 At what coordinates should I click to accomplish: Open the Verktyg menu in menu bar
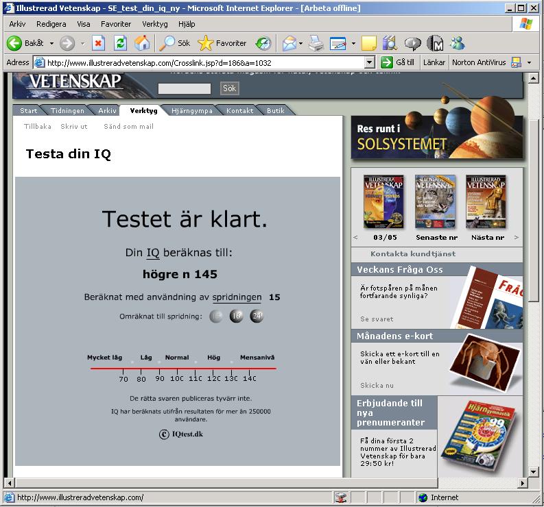point(155,24)
